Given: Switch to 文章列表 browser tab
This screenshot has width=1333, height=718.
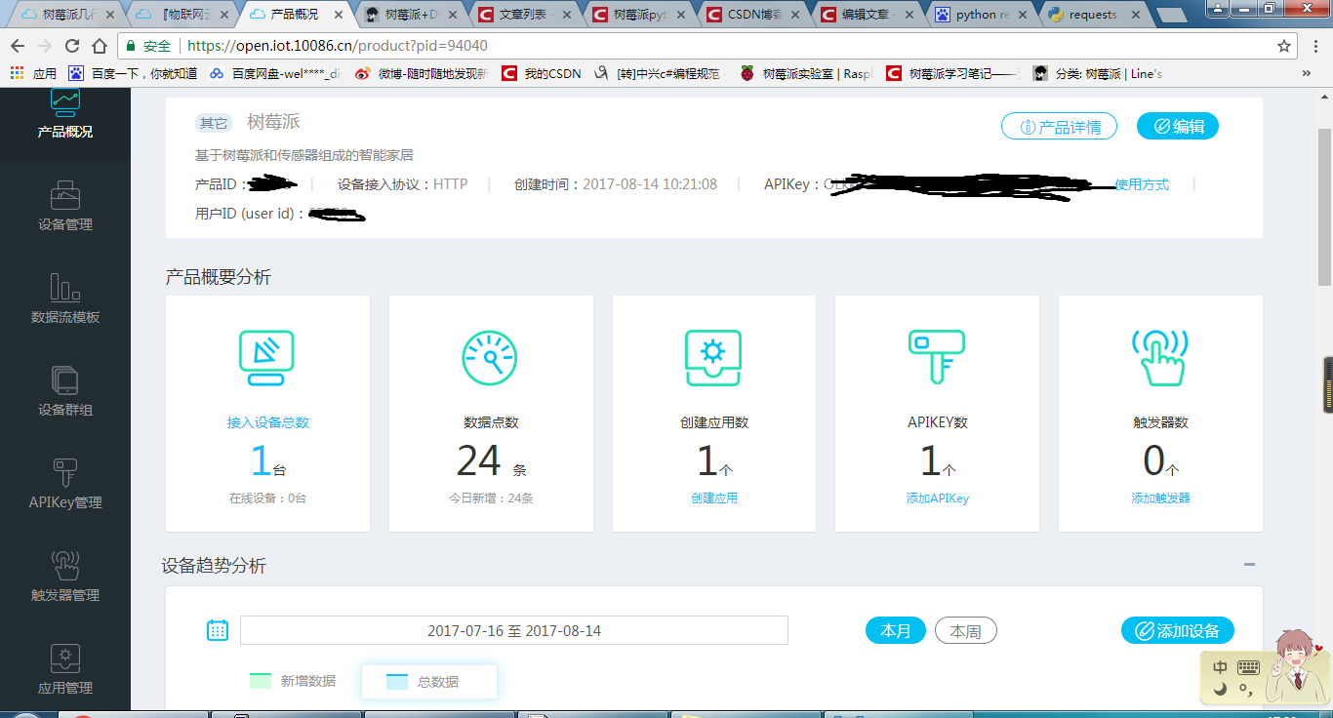Looking at the screenshot, I should [526, 15].
